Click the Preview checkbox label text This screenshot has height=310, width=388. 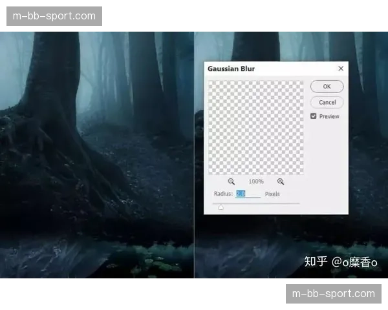pos(329,116)
